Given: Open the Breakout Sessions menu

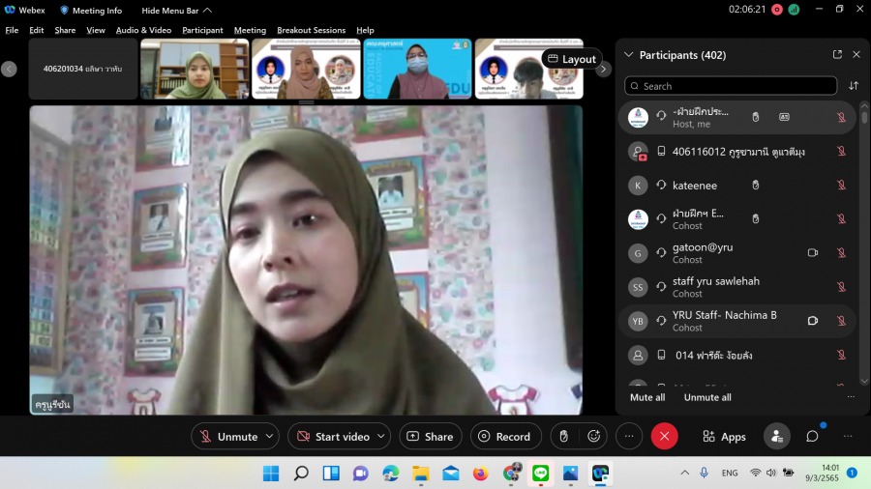Looking at the screenshot, I should pos(311,30).
